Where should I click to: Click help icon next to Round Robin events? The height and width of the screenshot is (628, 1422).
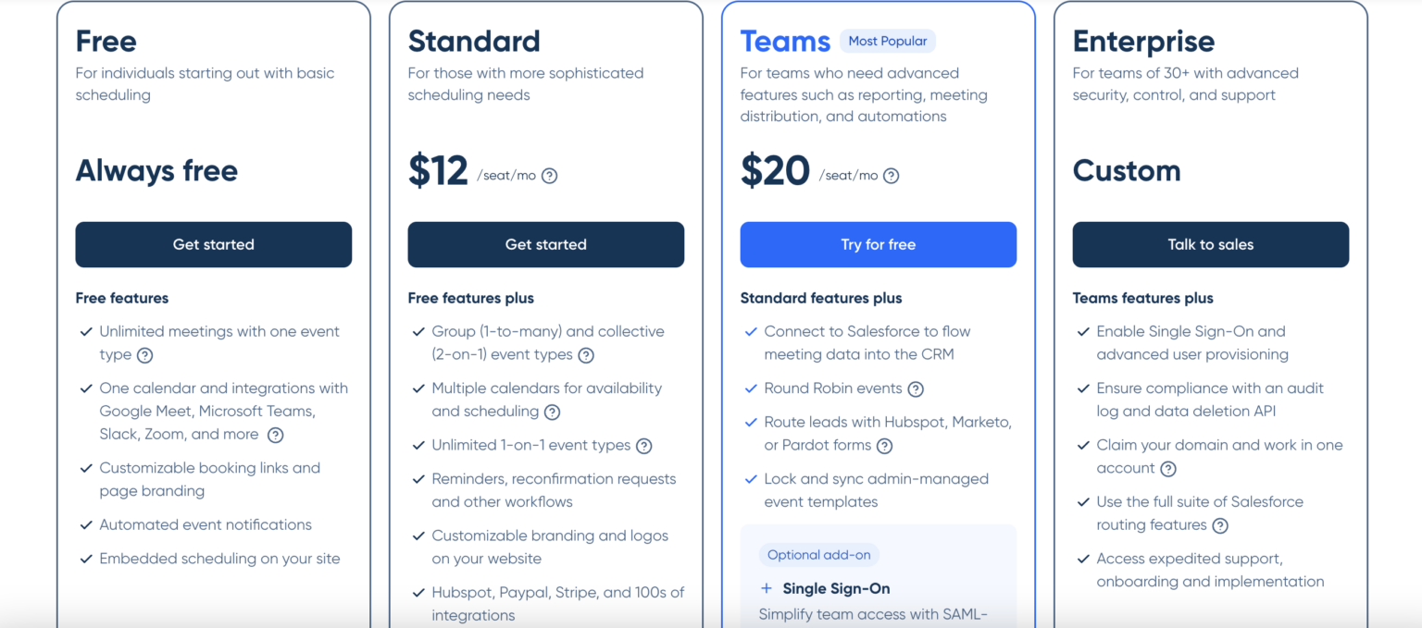coord(916,389)
